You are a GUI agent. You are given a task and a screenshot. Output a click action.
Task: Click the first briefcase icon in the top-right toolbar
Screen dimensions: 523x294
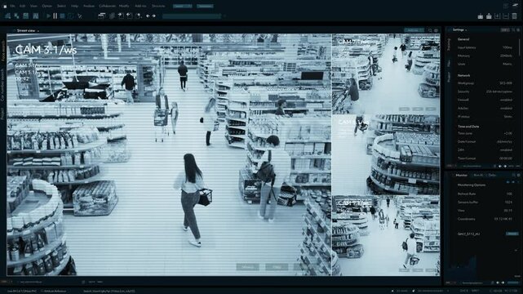(x=481, y=16)
